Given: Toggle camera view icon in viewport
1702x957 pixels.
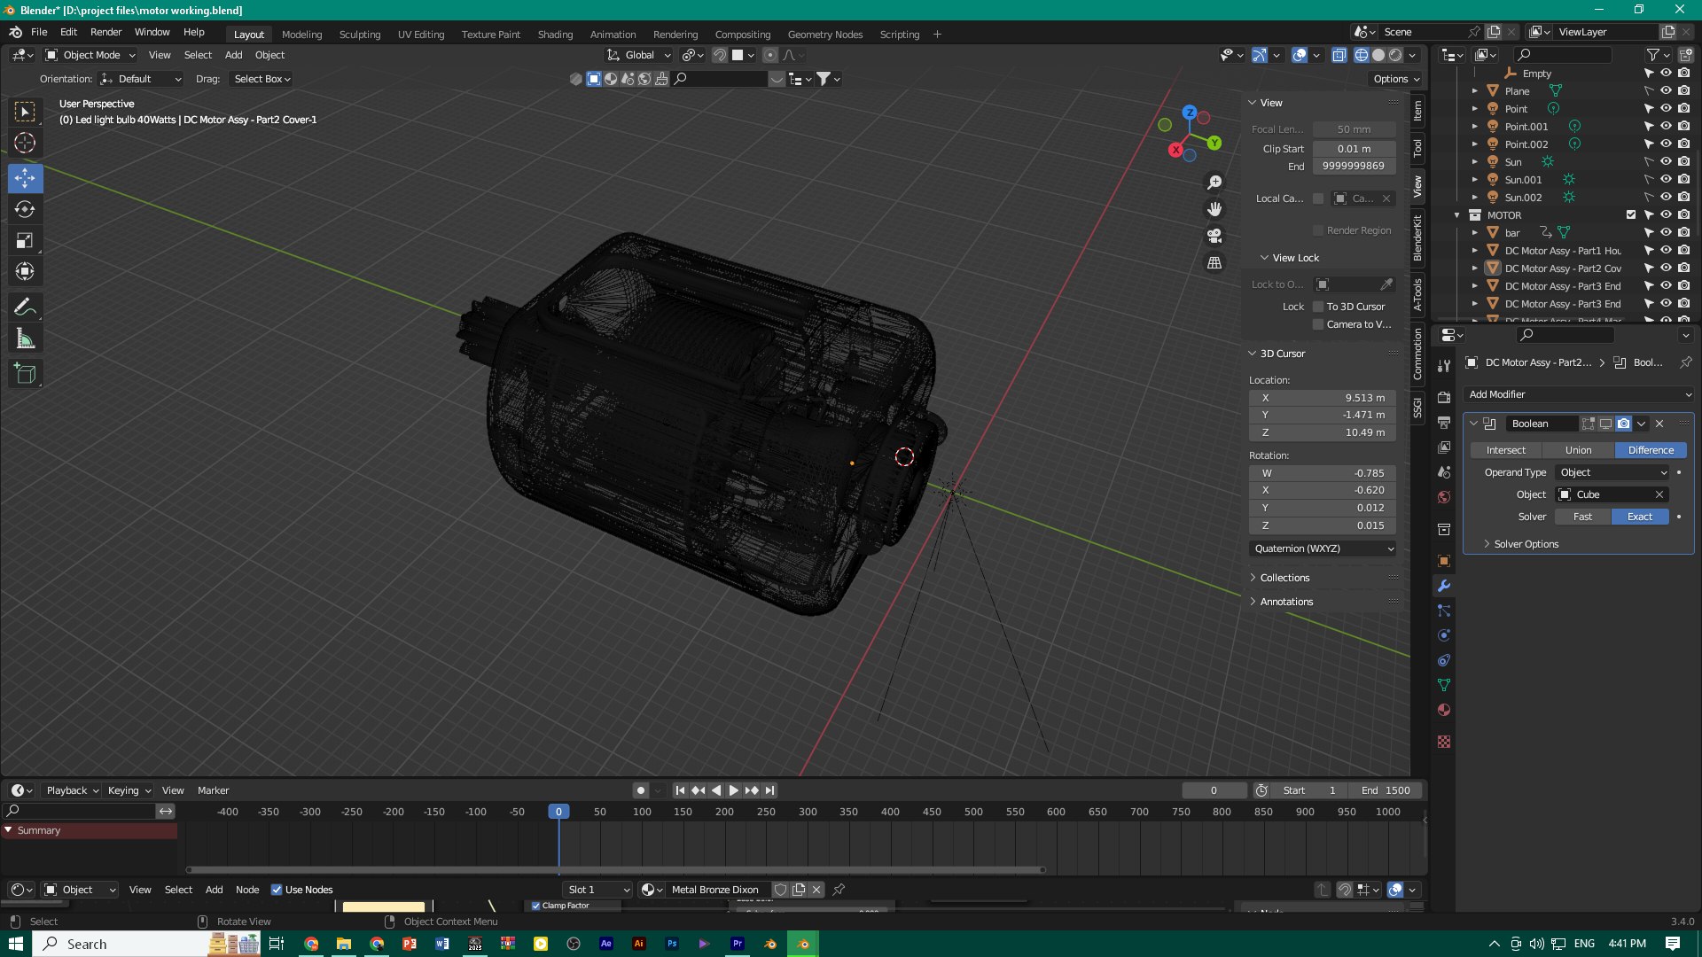Looking at the screenshot, I should [x=1214, y=236].
